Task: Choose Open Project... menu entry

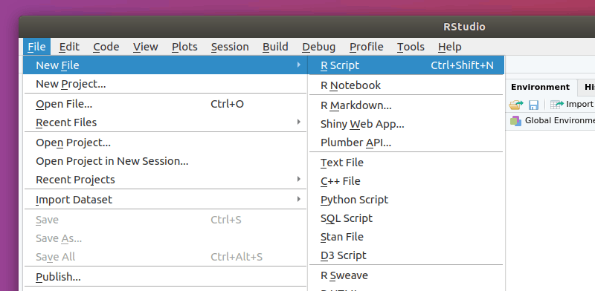Action: pos(165,143)
